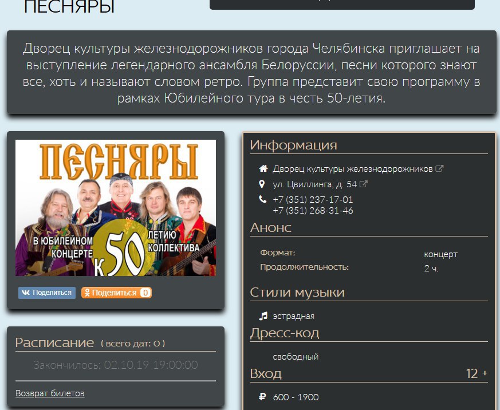Click the Вход section heading
Screen dimensions: 500x410
click(266, 374)
